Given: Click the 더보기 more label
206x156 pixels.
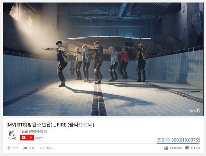Looking at the screenshot, I should coord(49,148).
